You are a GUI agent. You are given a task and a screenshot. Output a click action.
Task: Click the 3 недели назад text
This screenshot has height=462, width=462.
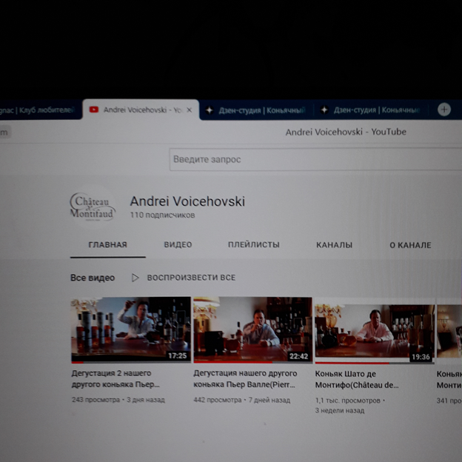(x=340, y=410)
